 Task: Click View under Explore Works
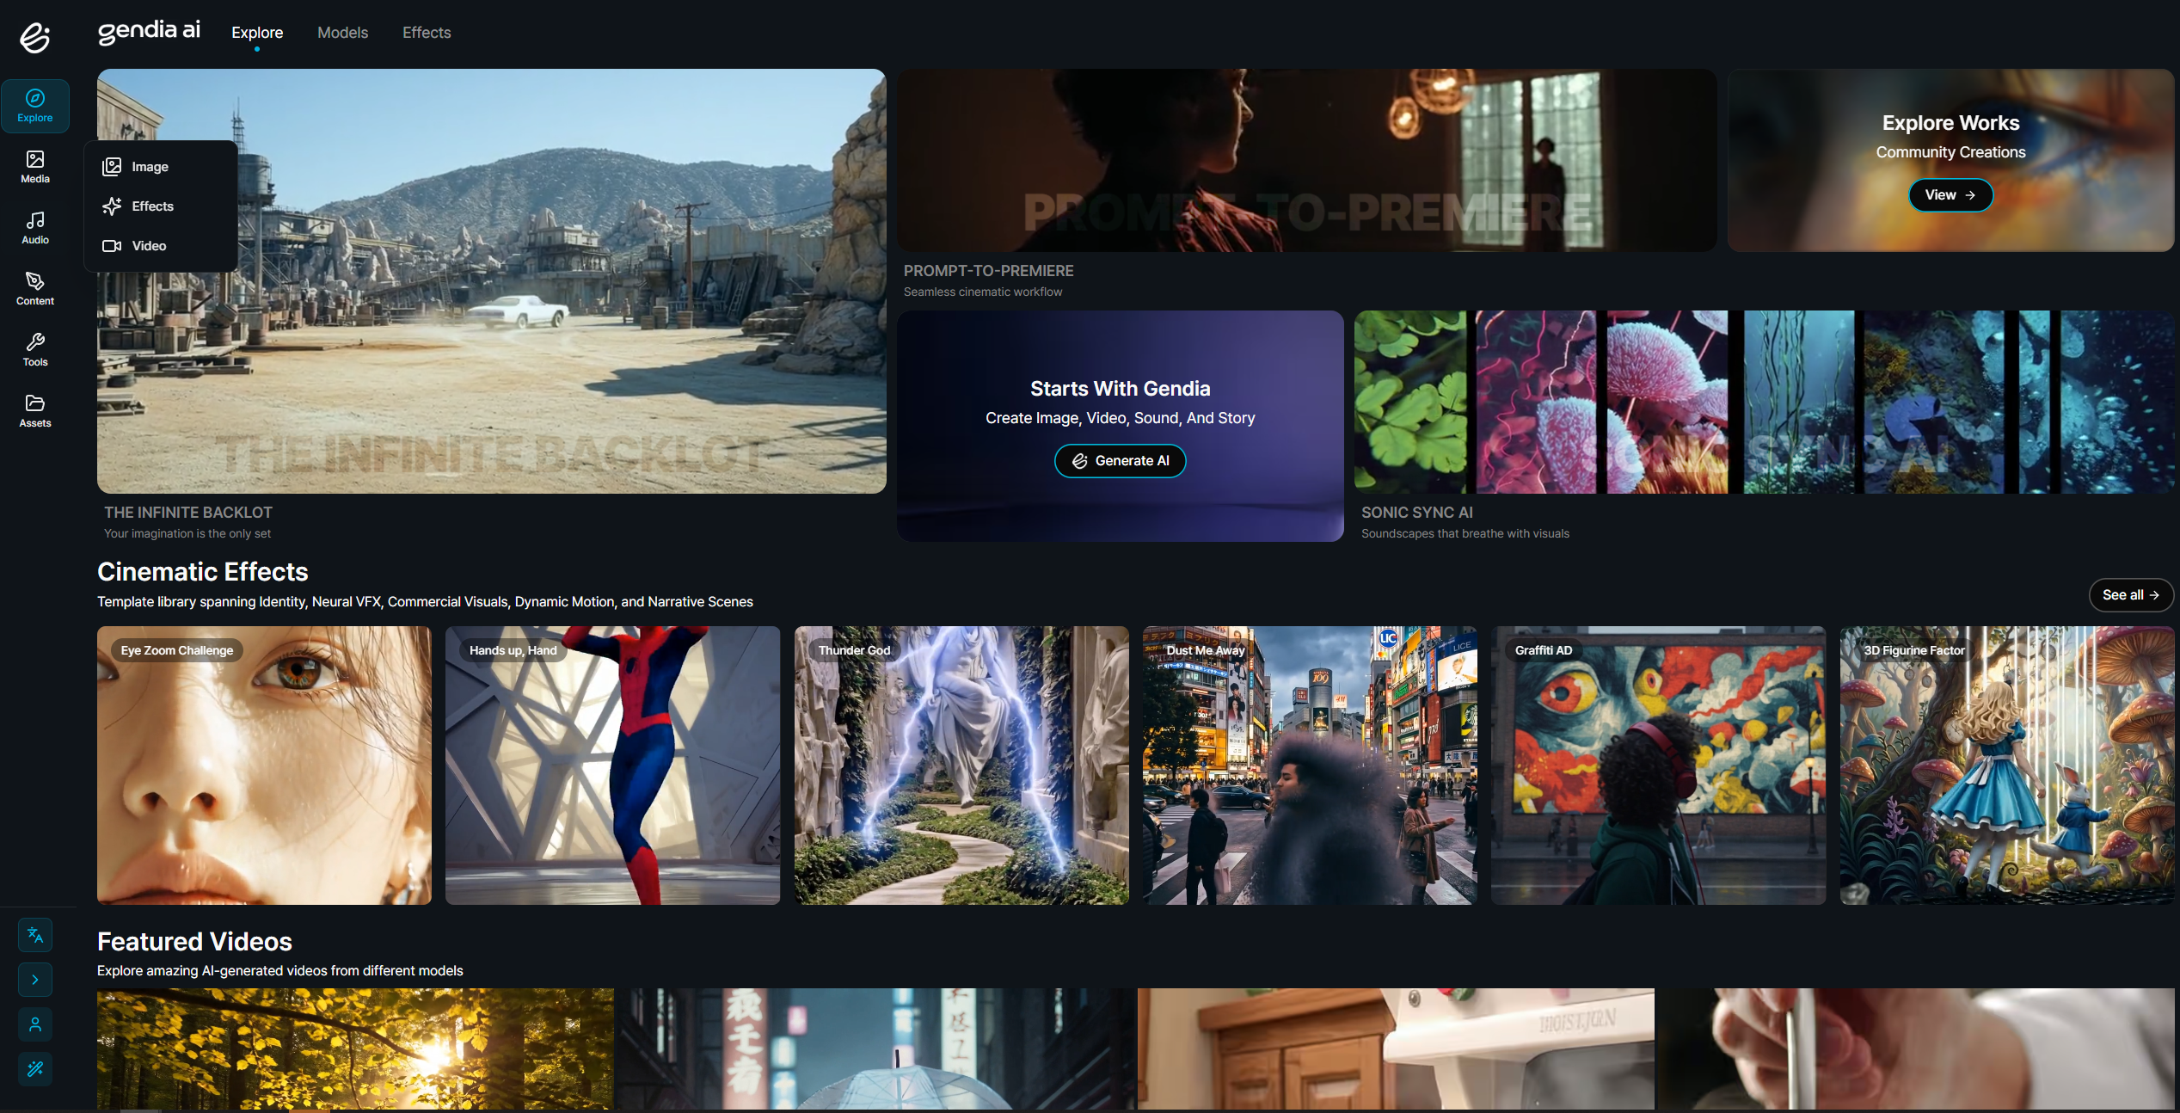(x=1950, y=195)
